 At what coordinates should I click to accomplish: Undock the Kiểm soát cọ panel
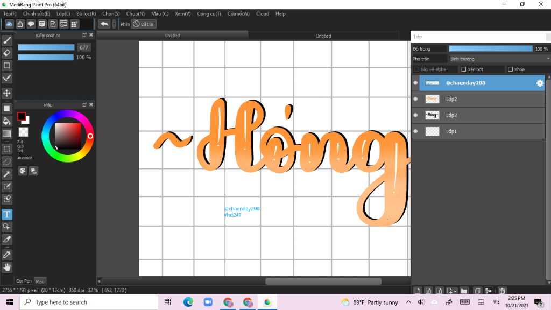click(84, 35)
